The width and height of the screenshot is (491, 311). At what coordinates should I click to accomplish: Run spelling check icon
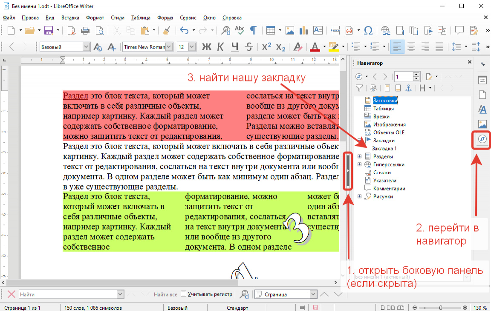pos(240,30)
